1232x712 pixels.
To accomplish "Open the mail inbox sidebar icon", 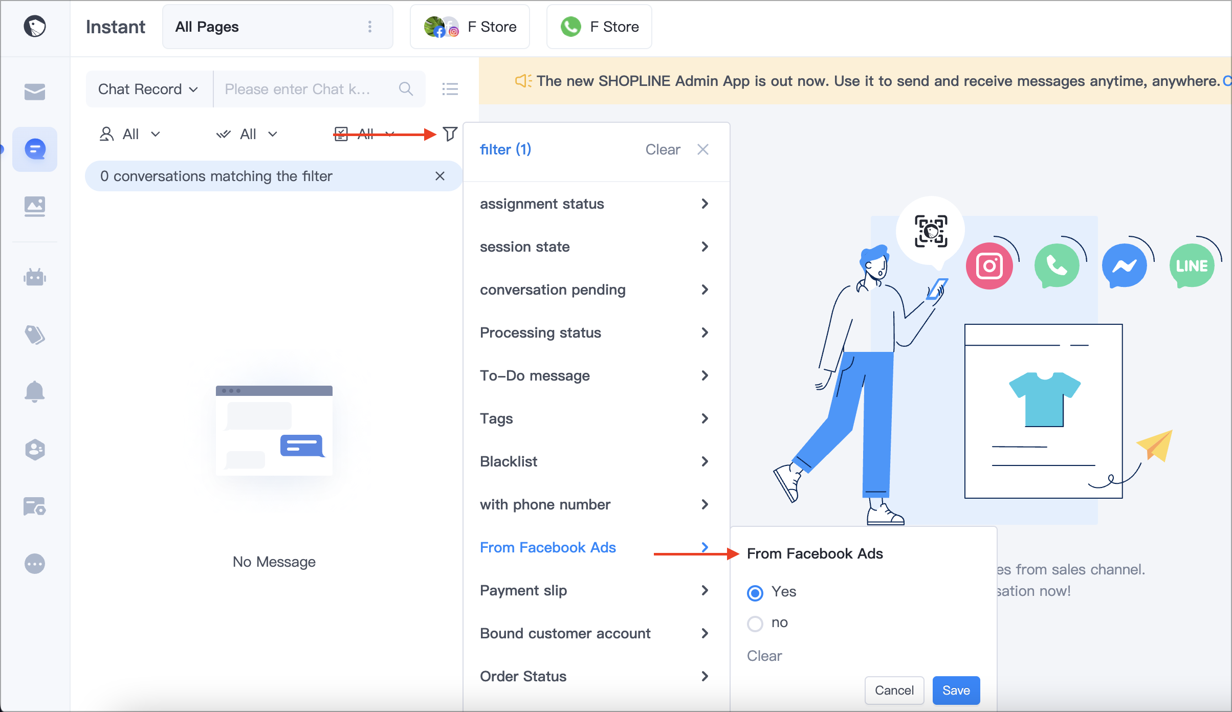I will point(35,92).
